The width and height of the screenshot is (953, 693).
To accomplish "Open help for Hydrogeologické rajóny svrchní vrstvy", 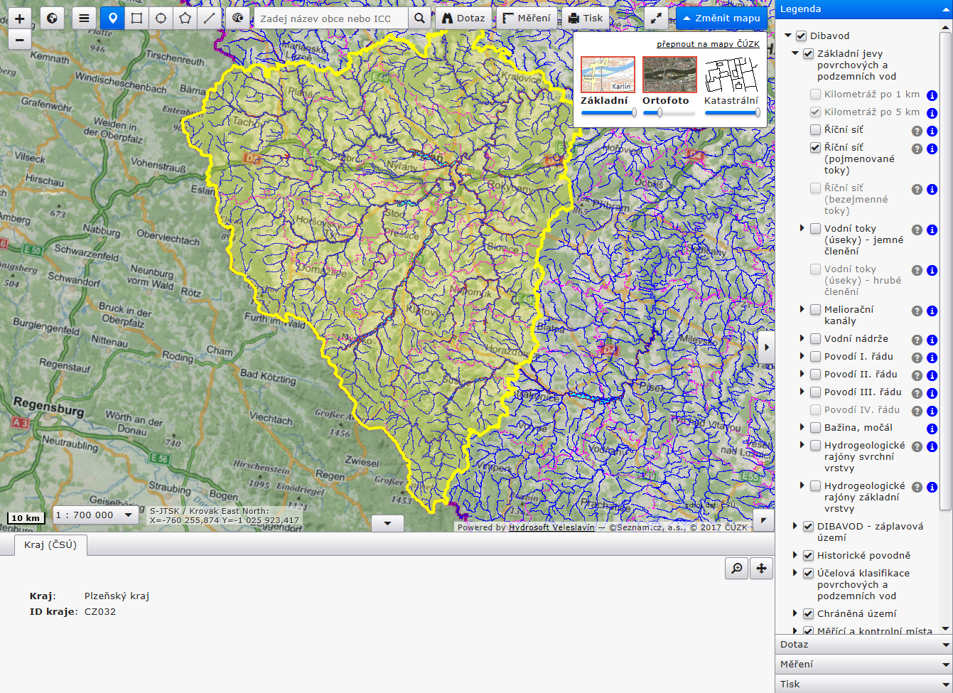I will coord(917,446).
